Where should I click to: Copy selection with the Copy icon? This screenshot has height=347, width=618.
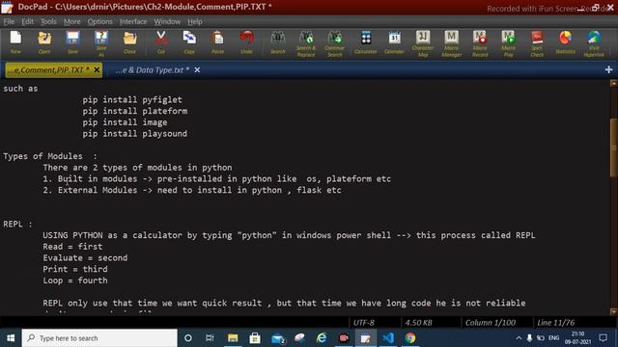pos(189,42)
